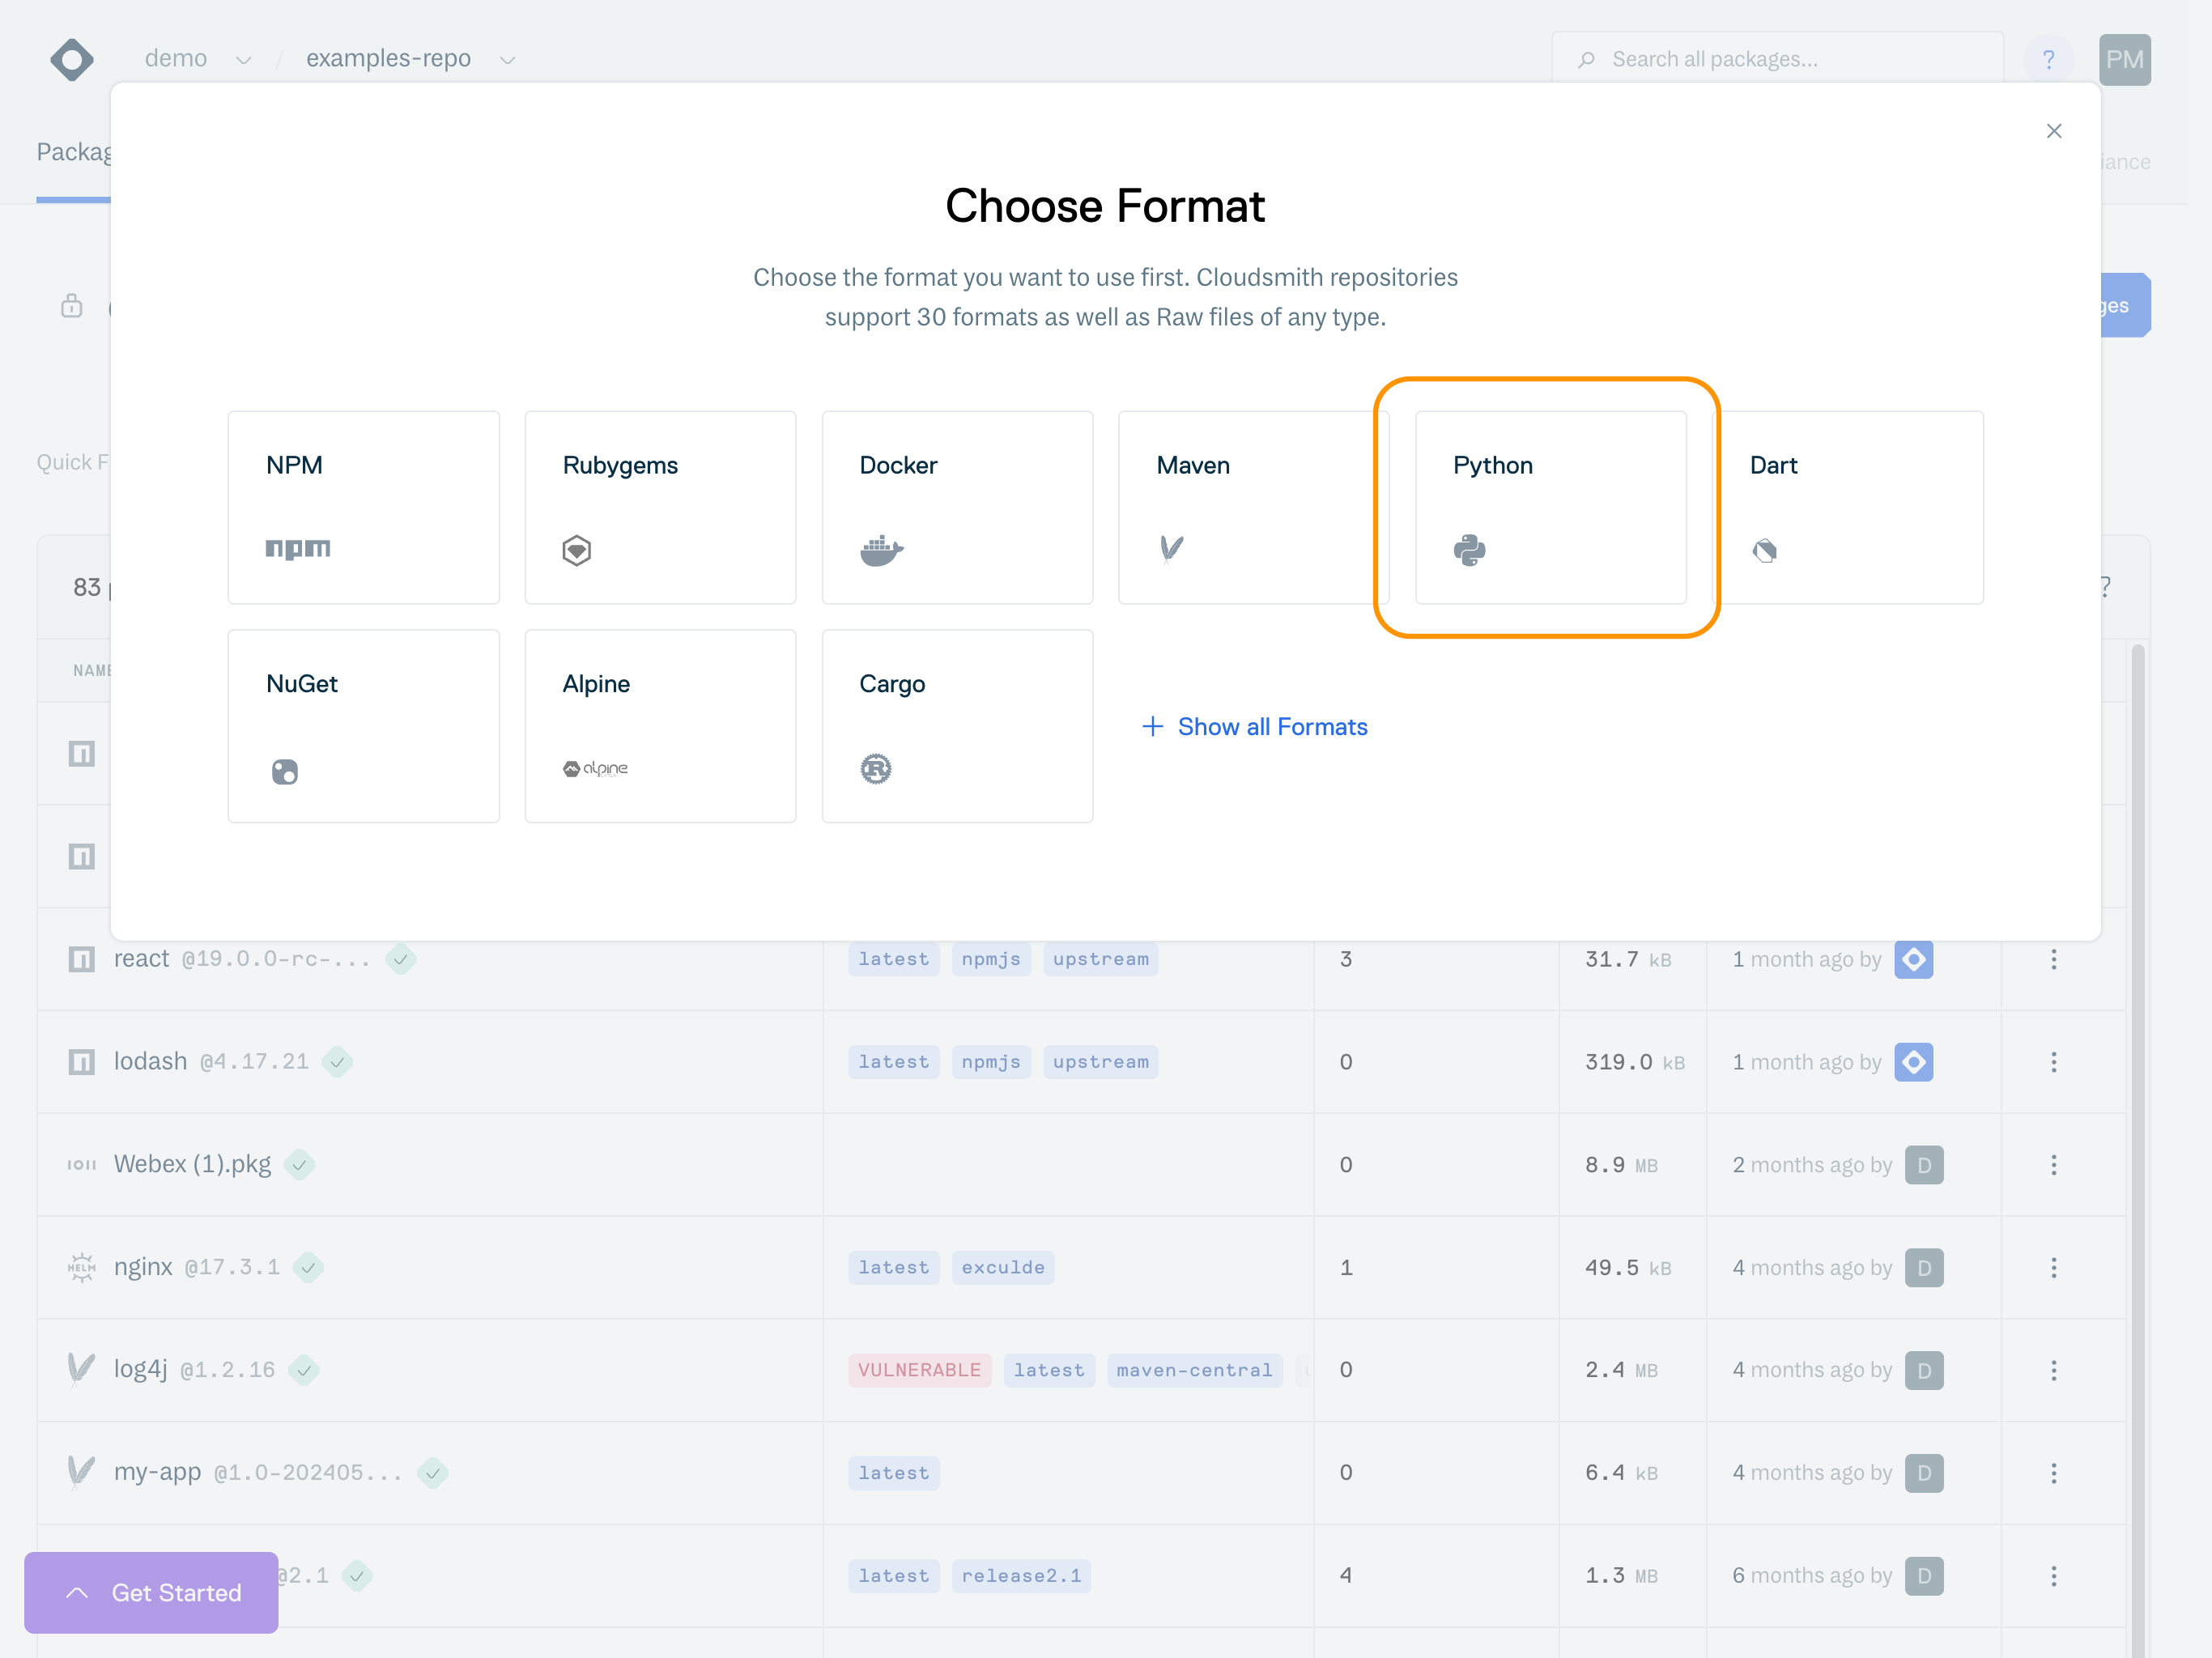Click the nginx sync status check icon

point(308,1268)
